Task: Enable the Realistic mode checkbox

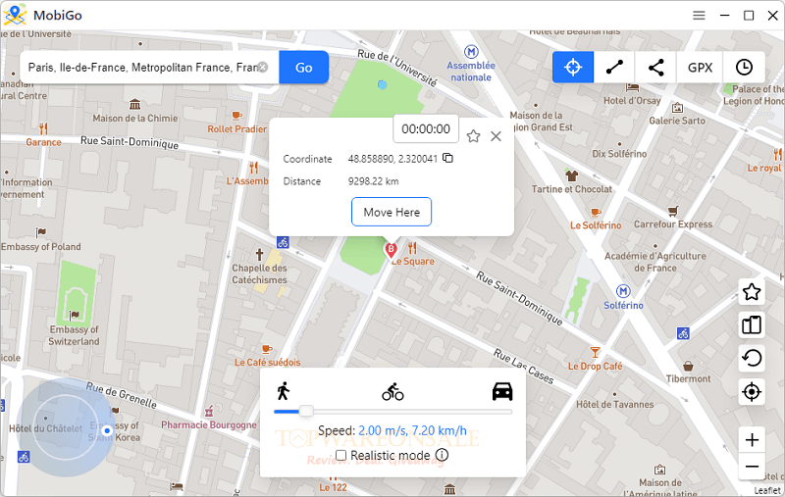Action: coord(340,456)
